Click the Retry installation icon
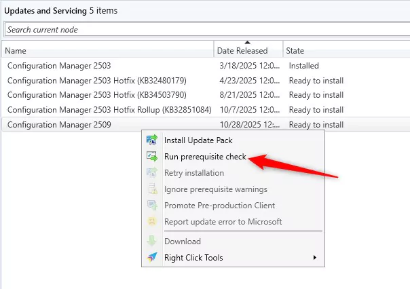 [152, 173]
